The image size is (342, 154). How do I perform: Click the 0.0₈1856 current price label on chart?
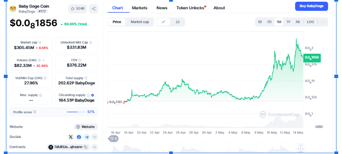(x=312, y=57)
